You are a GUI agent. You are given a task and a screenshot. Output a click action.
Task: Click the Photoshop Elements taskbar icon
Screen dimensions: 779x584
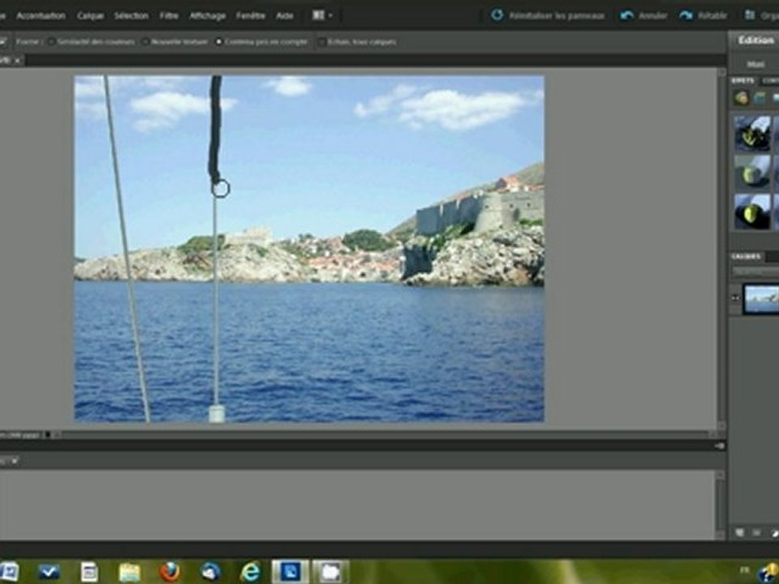pyautogui.click(x=291, y=571)
